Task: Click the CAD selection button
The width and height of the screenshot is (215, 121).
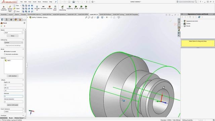Action: tap(12, 76)
